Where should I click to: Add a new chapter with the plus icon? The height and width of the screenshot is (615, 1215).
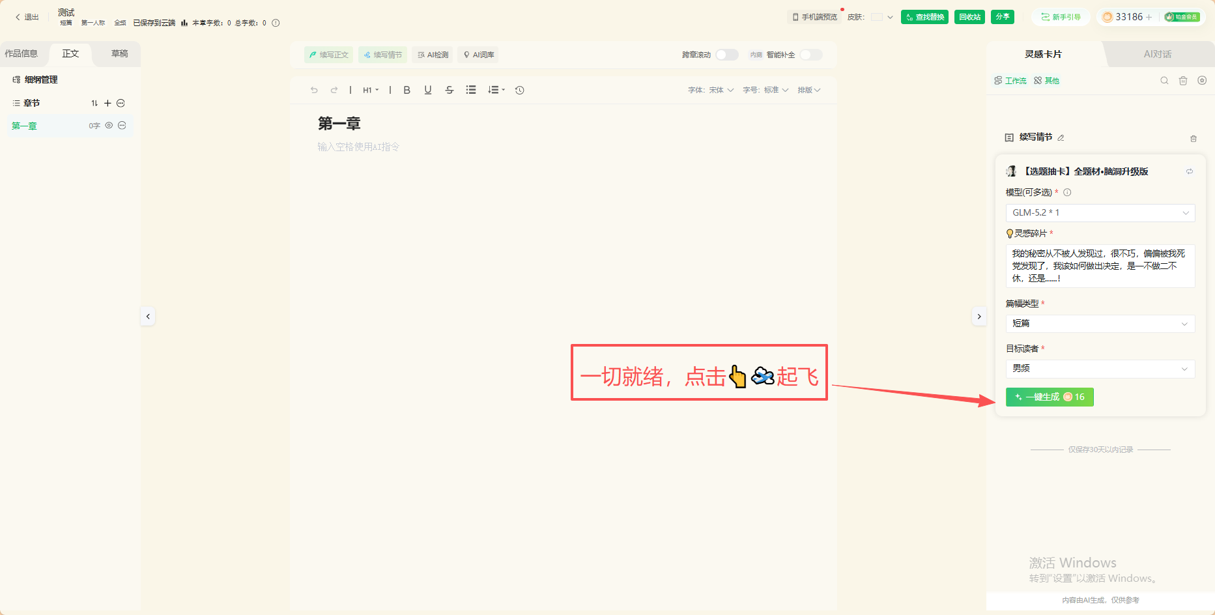point(108,103)
